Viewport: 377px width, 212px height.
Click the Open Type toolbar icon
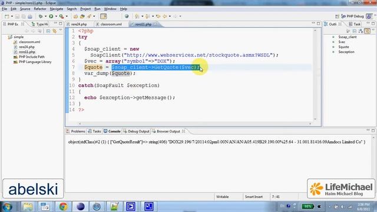click(x=75, y=16)
